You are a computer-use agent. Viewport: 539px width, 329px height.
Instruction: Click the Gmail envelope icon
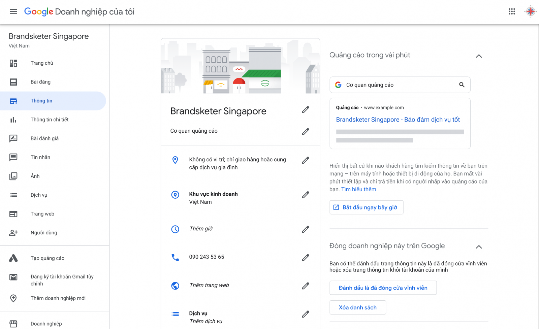[x=13, y=277]
